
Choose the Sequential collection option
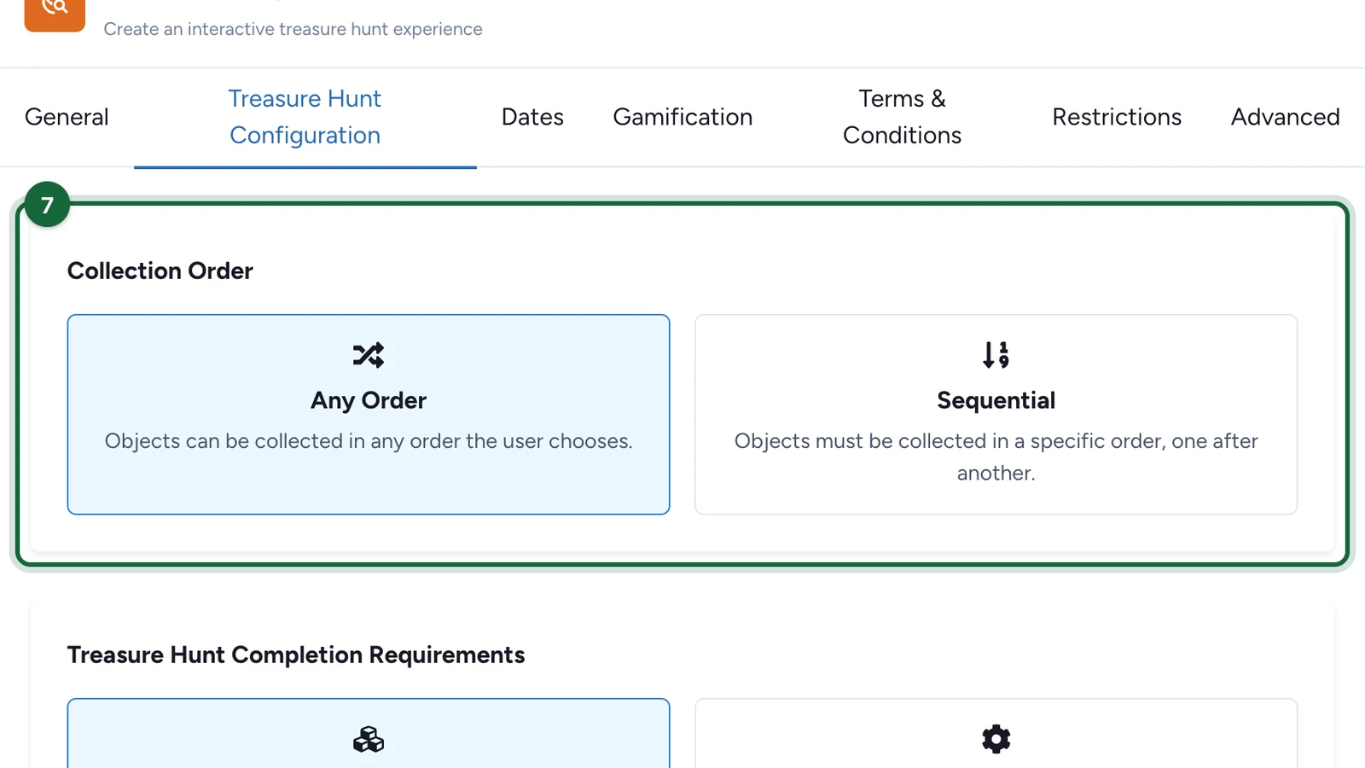(996, 415)
